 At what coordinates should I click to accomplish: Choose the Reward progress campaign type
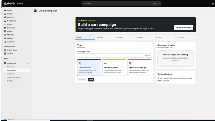click(x=114, y=68)
